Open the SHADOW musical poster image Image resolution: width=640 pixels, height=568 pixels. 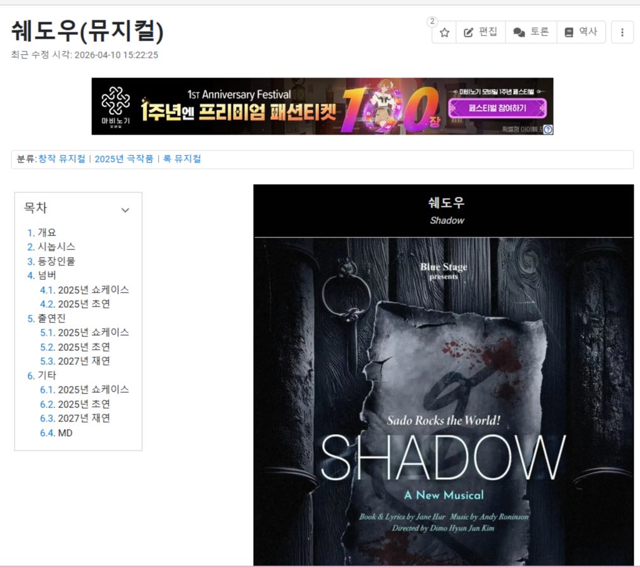(x=443, y=402)
